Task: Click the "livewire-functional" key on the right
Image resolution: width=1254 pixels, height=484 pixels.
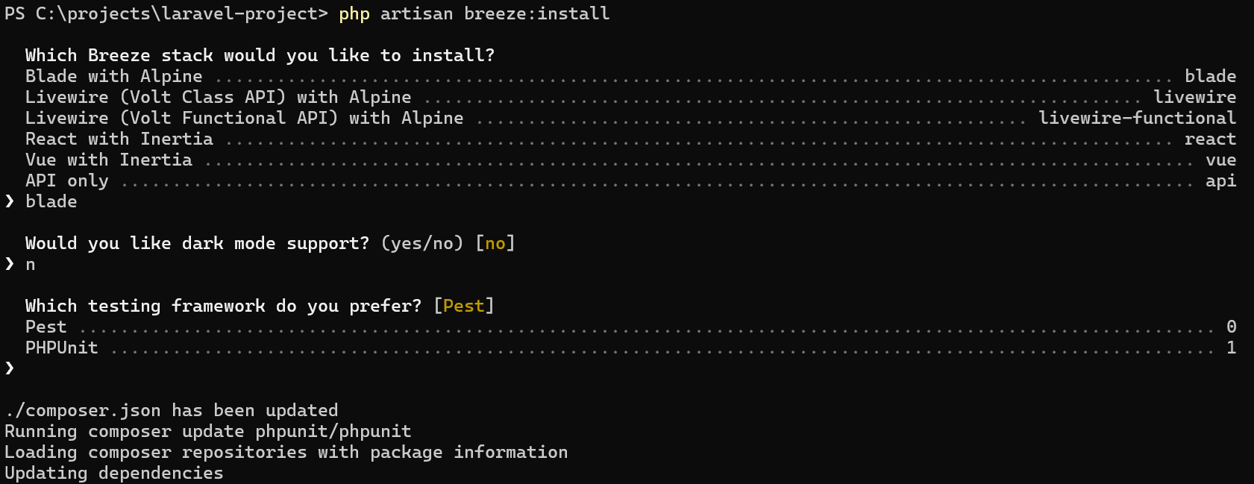Action: pos(1137,118)
